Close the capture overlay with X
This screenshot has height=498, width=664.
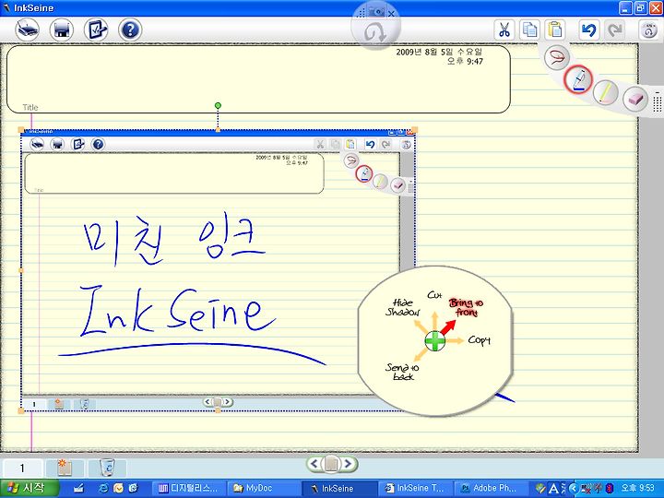pos(391,14)
